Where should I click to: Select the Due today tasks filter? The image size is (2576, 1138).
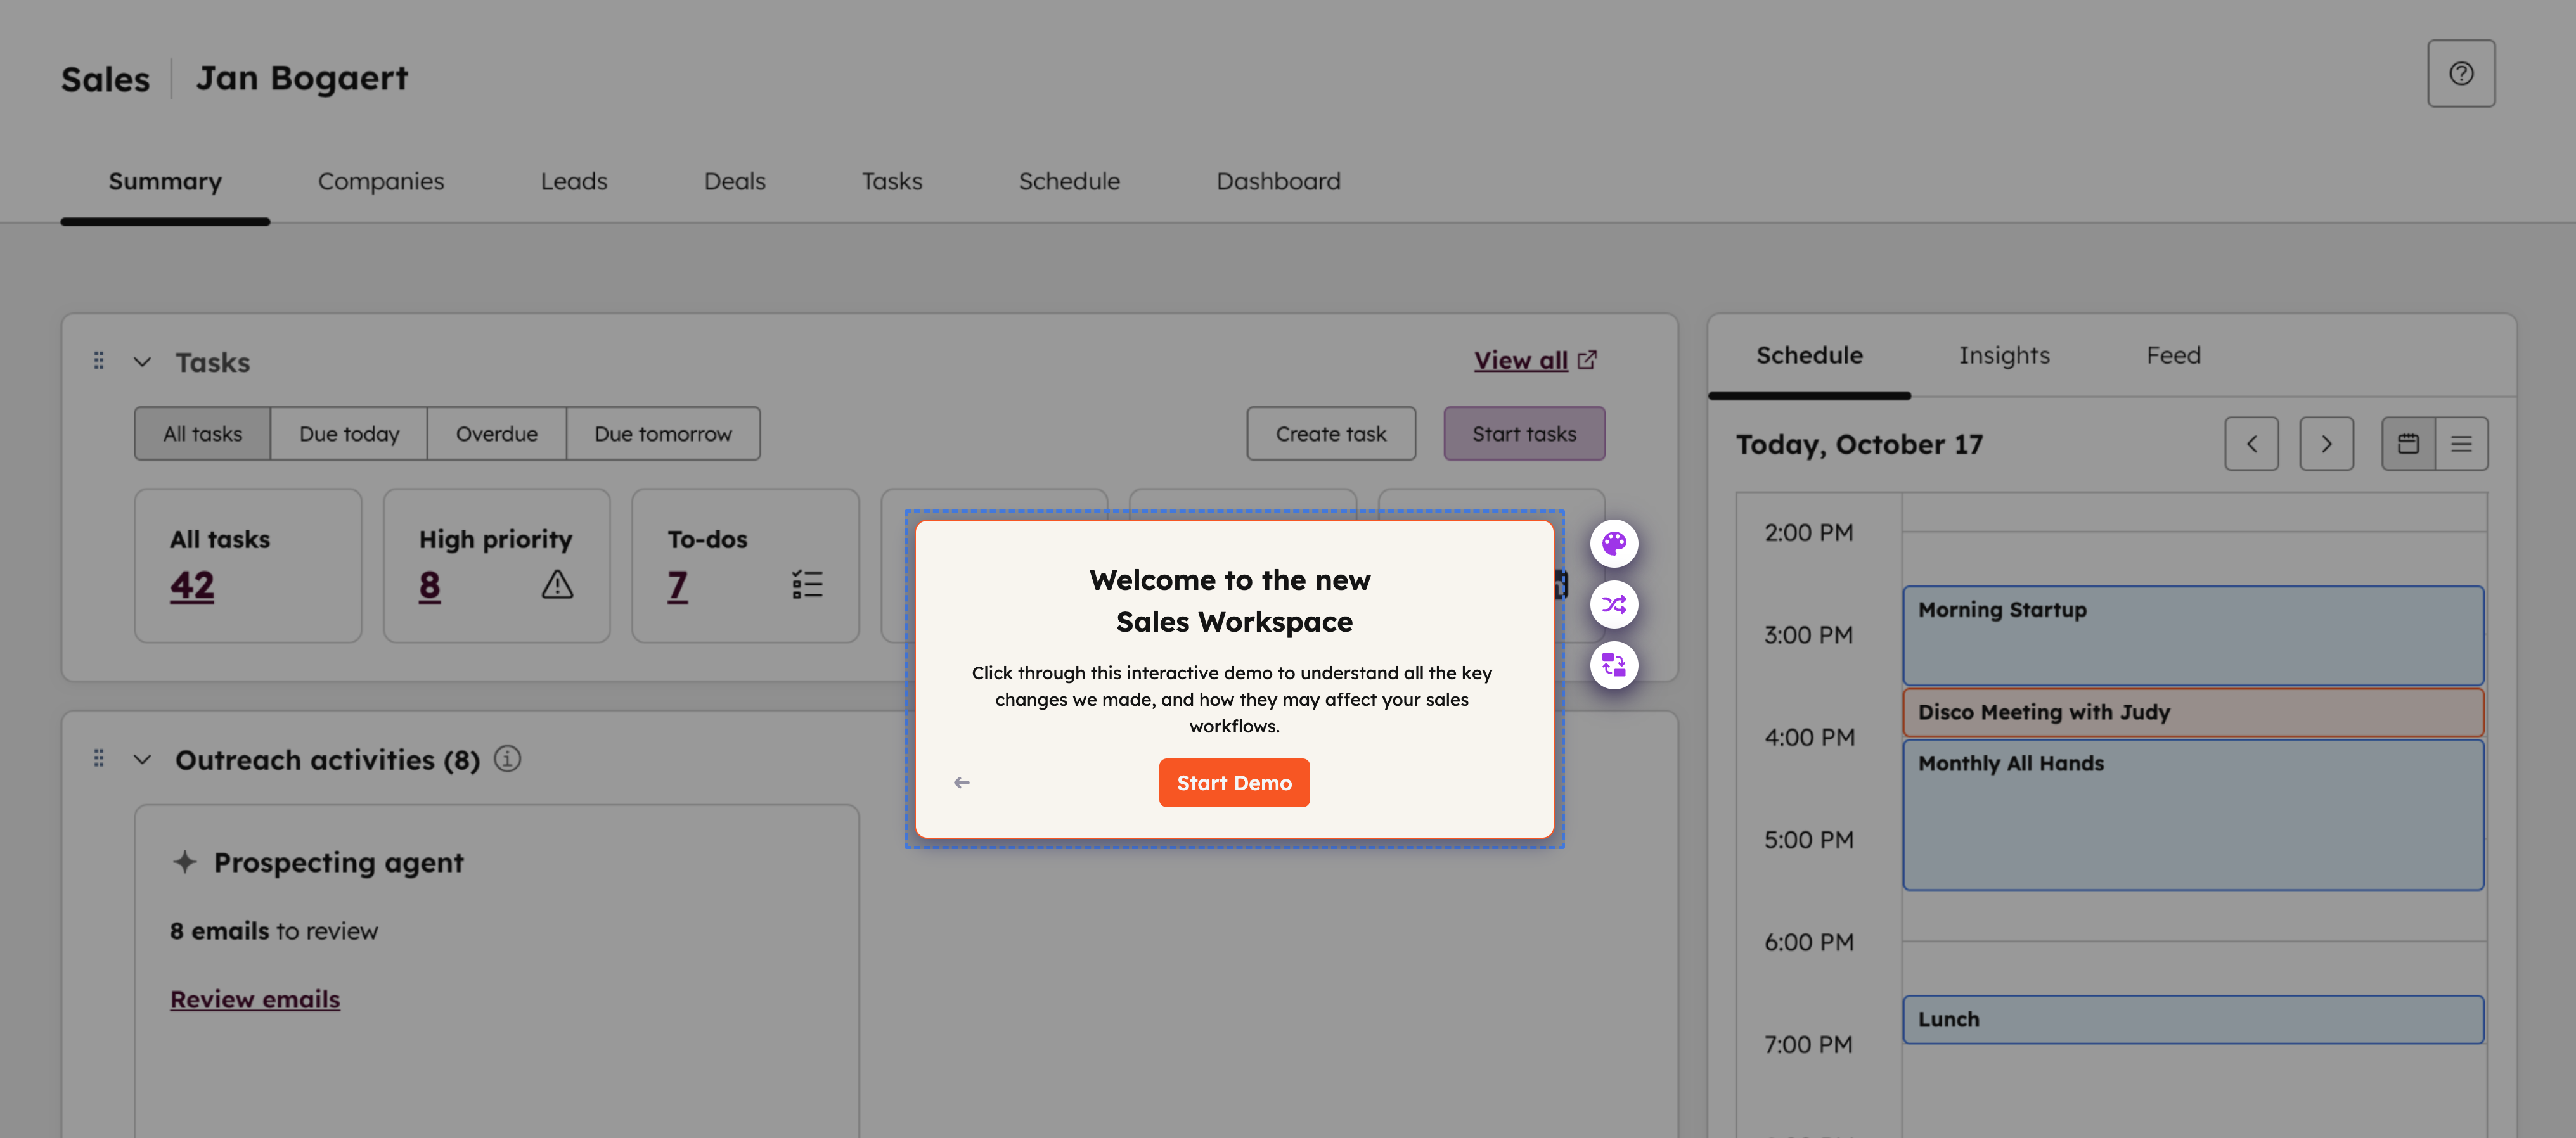tap(349, 433)
